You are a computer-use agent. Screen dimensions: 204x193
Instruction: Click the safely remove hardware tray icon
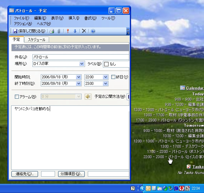point(170,188)
